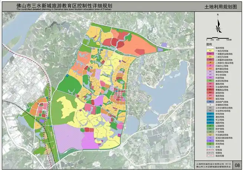Click the 二类住宅用地 legend swatch
Image resolution: width=243 pixels, height=170 pixels.
tap(210, 57)
